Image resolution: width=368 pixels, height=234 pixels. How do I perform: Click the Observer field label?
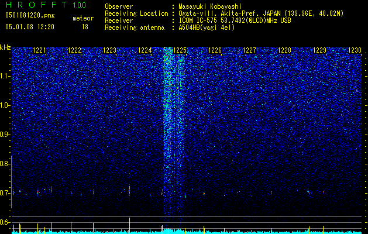tap(119, 6)
